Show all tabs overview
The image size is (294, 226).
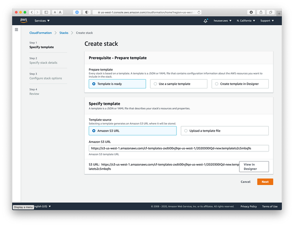pyautogui.click(x=270, y=12)
